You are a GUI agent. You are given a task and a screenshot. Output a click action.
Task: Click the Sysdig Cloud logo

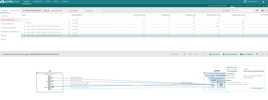10,2
